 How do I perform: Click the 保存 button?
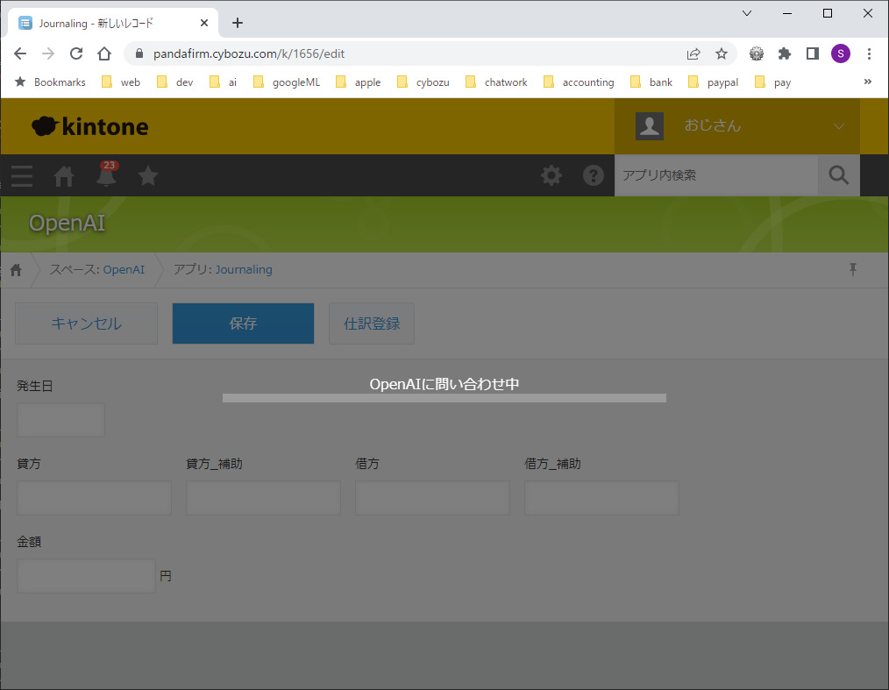point(243,324)
